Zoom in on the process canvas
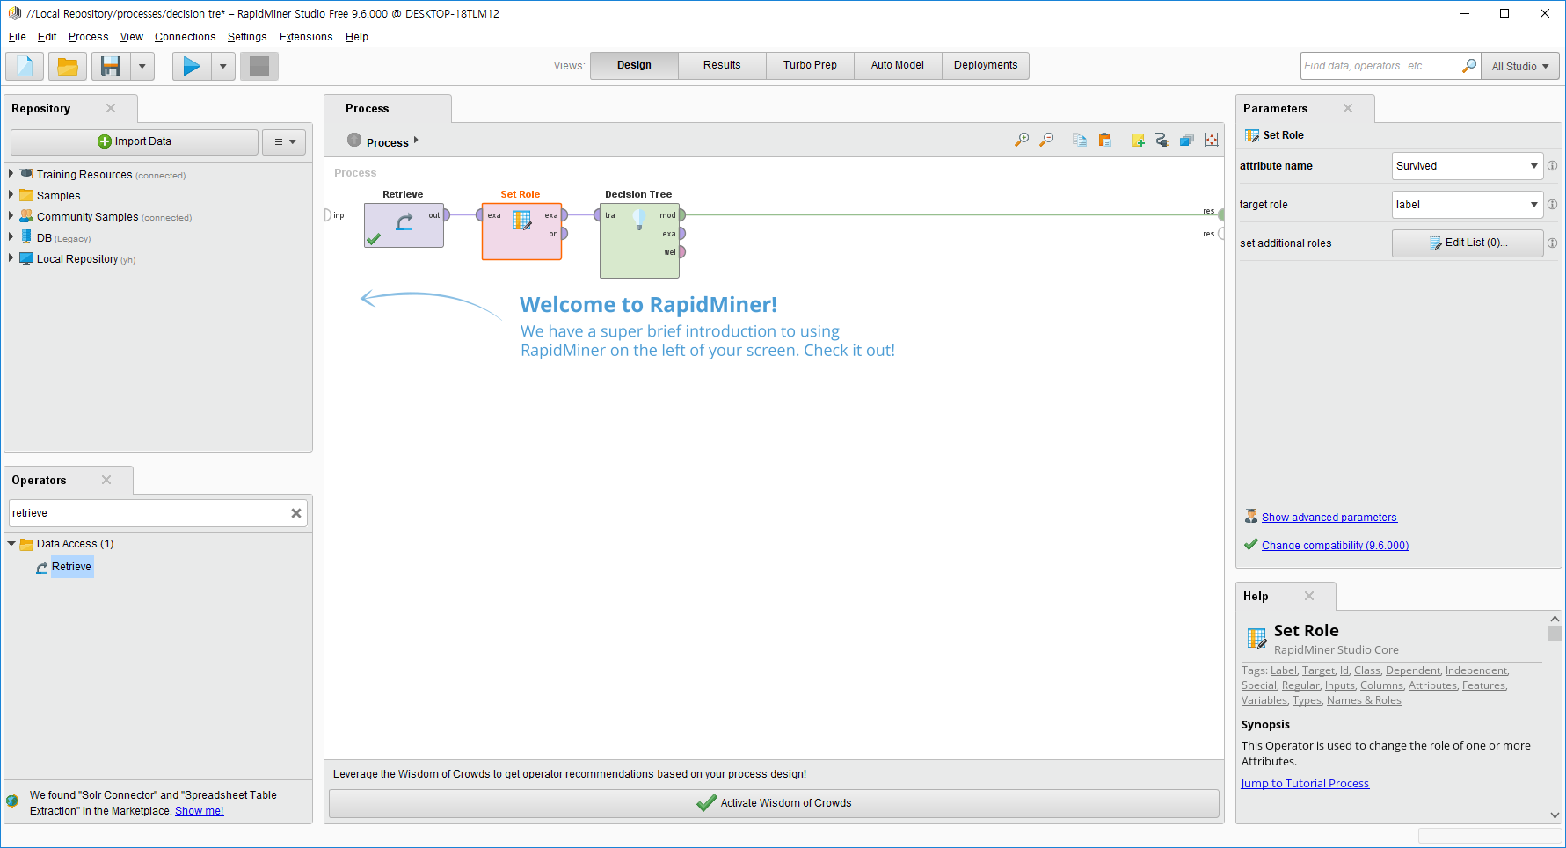 click(x=1022, y=140)
